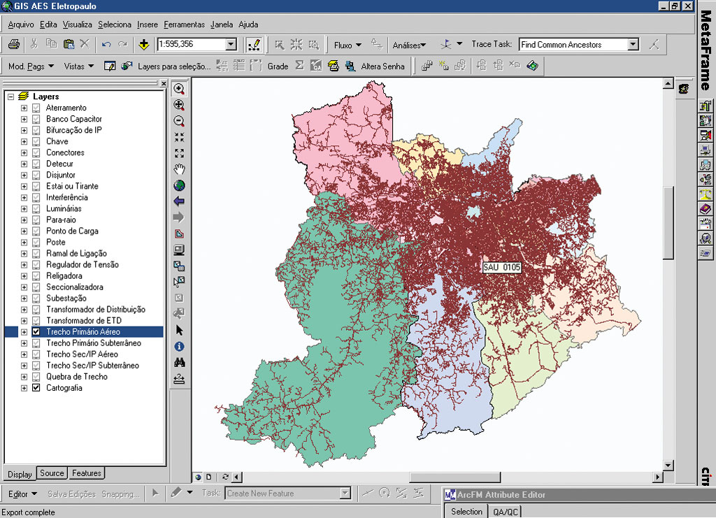Click the Full Extent globe icon

click(179, 185)
